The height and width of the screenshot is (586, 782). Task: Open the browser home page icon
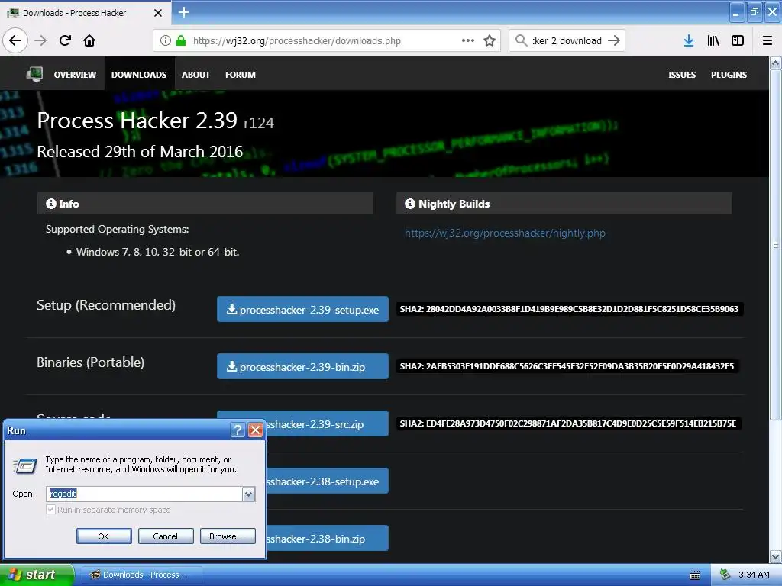point(89,40)
